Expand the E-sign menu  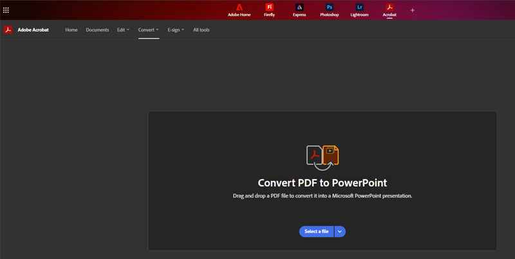click(x=176, y=30)
